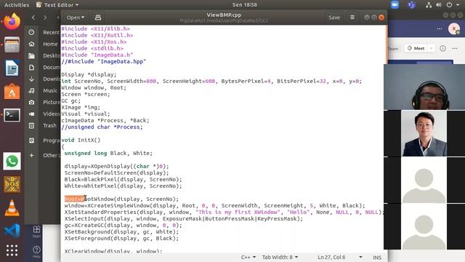This screenshot has width=465, height=262.
Task: Open Ubuntu Software store icon
Action: pos(12,92)
